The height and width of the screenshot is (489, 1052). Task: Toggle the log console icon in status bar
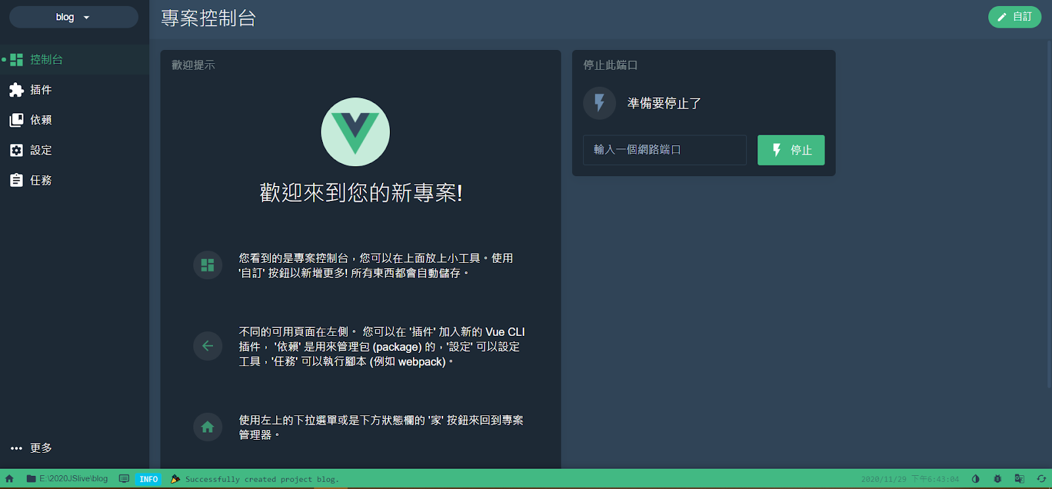(124, 478)
